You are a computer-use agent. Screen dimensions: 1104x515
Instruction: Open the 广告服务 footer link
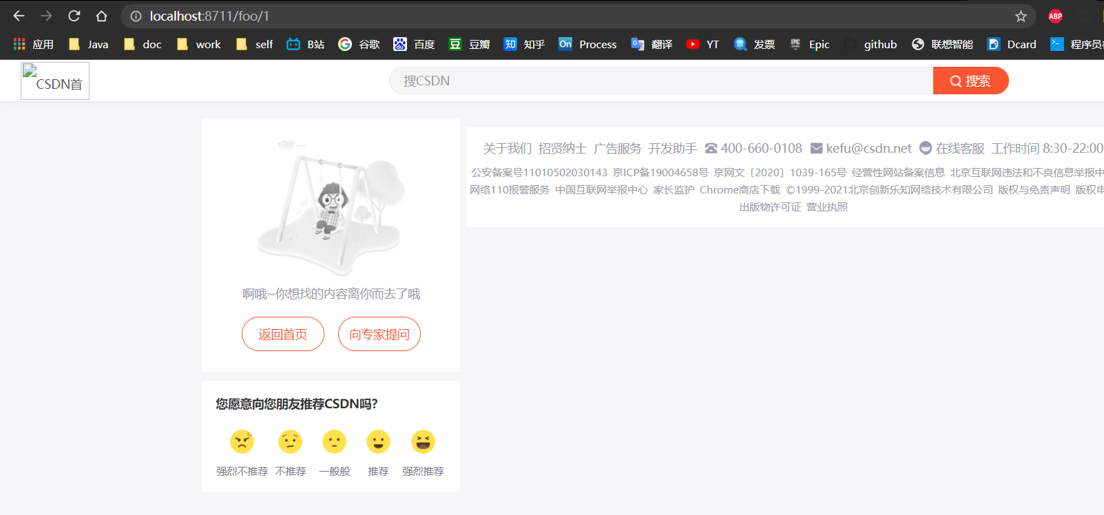point(618,148)
